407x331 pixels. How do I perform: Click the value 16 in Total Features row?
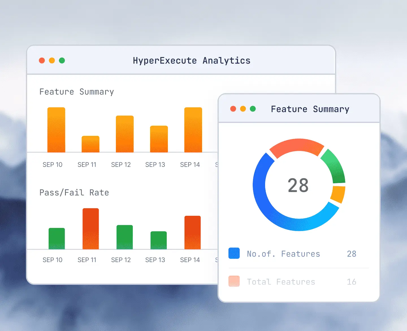352,282
